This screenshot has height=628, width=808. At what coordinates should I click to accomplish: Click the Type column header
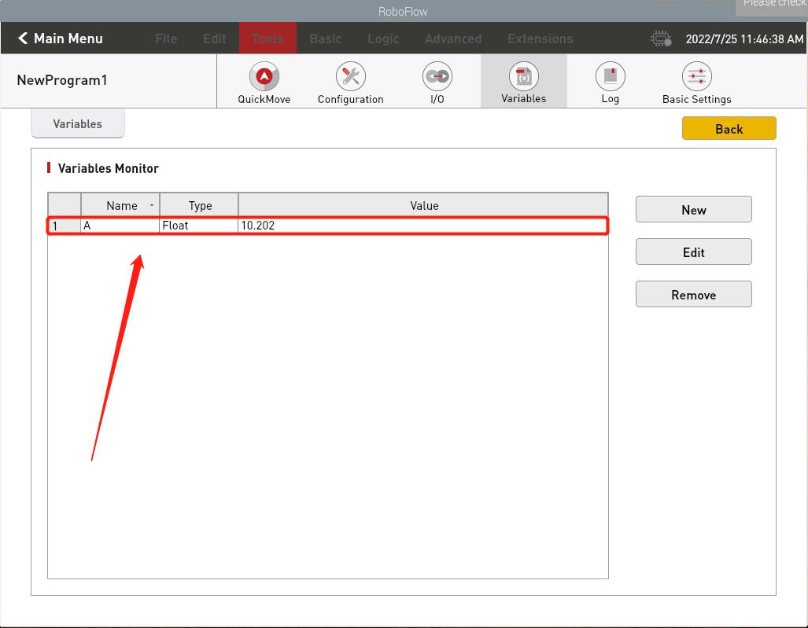tap(200, 205)
